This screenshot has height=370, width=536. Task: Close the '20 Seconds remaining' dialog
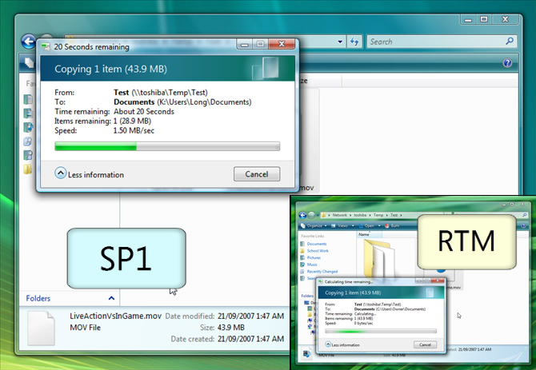(282, 44)
